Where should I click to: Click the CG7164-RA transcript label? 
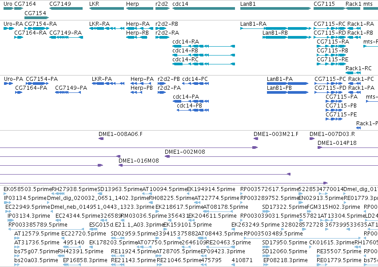(30, 33)
